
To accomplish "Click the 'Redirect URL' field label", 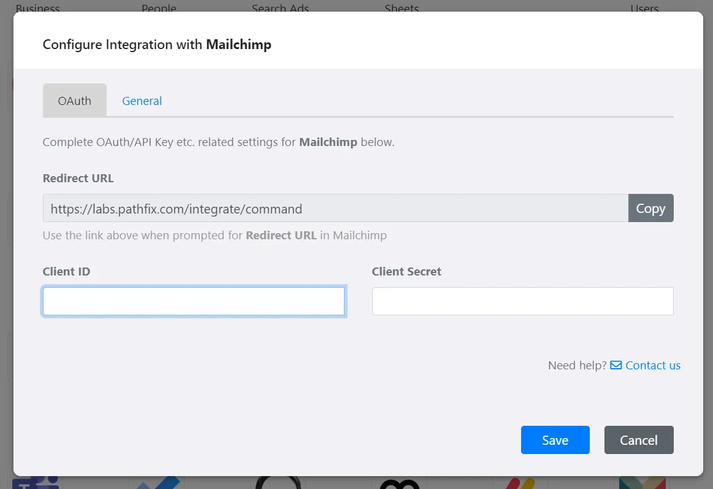I will tap(78, 179).
